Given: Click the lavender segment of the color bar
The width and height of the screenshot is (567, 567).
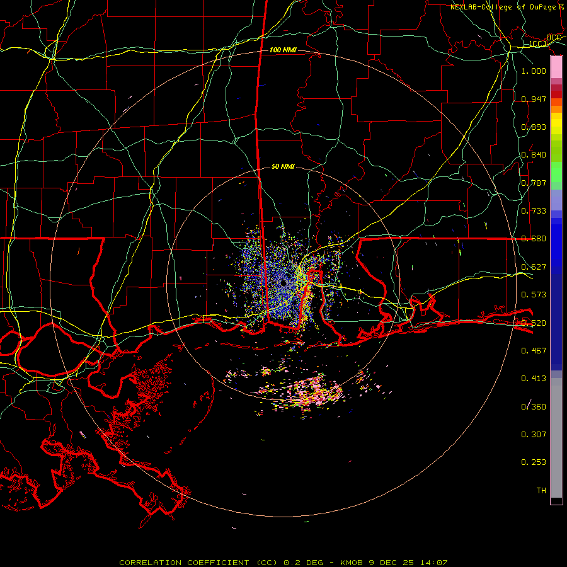Looking at the screenshot, I should tap(556, 200).
